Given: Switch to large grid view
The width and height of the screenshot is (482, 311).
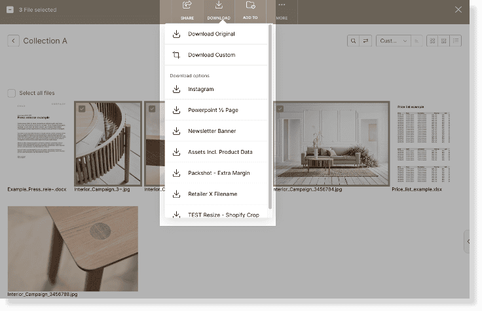Looking at the screenshot, I should pyautogui.click(x=432, y=41).
